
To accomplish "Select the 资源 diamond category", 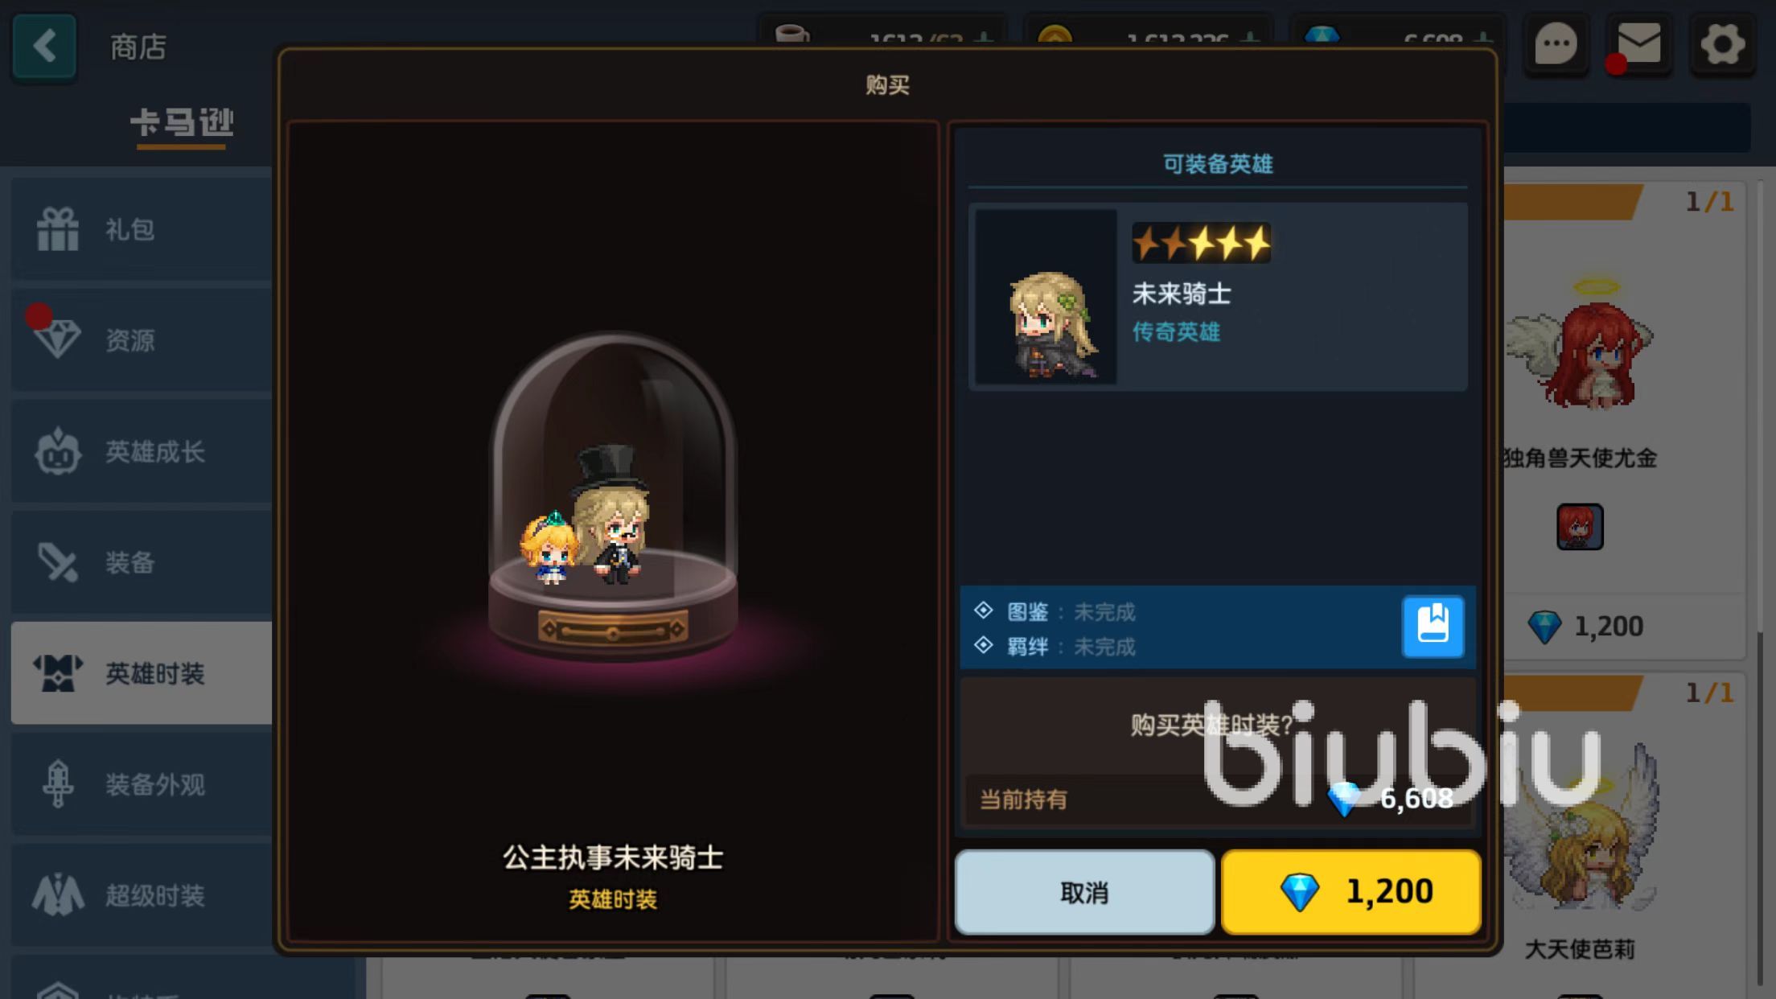I will (x=142, y=340).
